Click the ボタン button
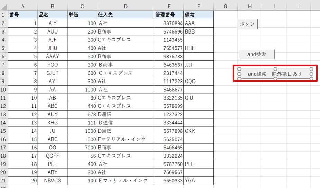Screen dimensions: 320x188 (247, 24)
